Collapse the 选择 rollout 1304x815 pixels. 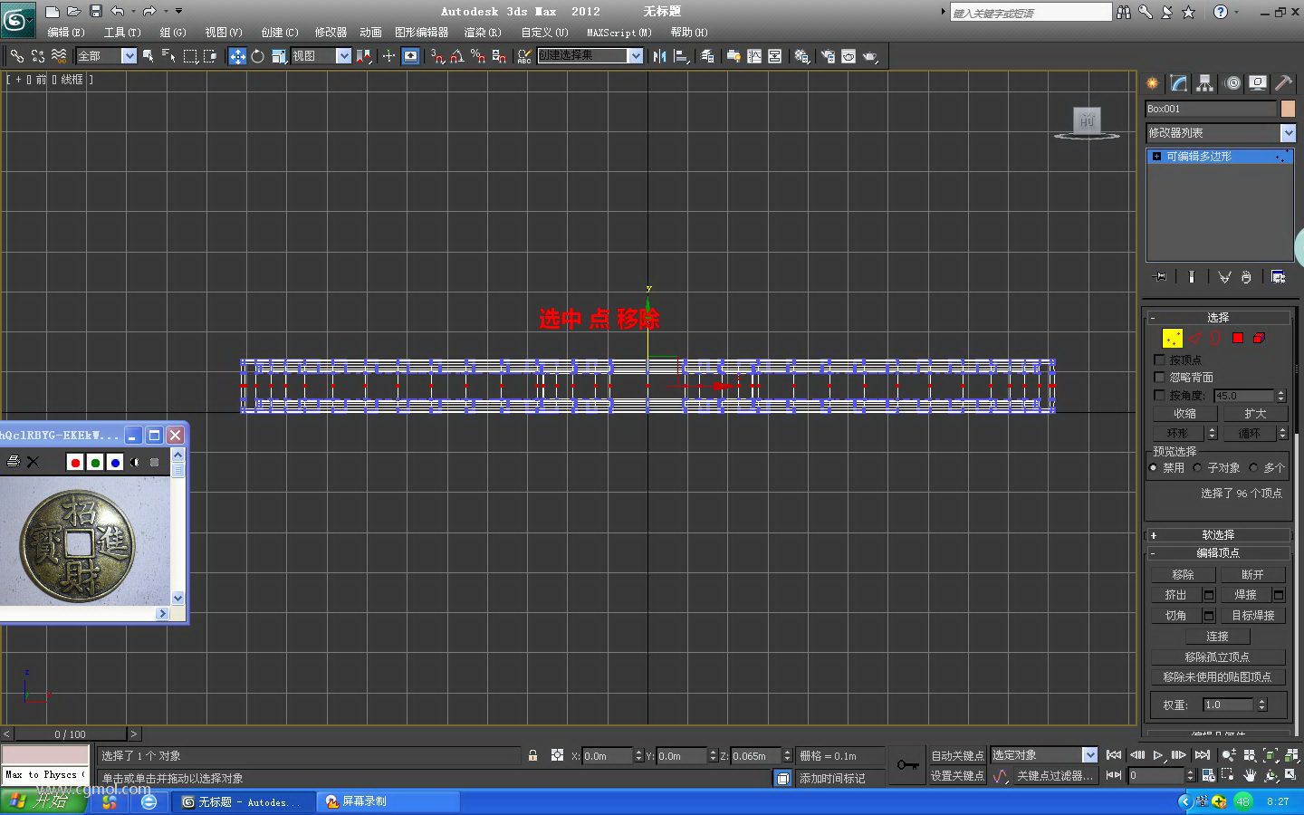point(1218,318)
